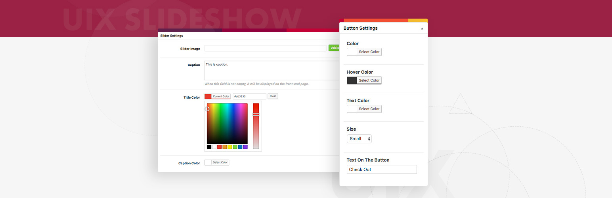Click the color gradient picker square
Image resolution: width=612 pixels, height=198 pixels.
[227, 124]
